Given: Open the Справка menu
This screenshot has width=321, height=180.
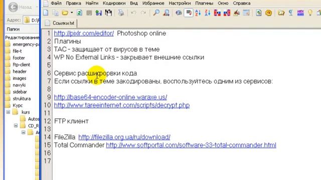Looking at the screenshot, I should click(x=242, y=3).
